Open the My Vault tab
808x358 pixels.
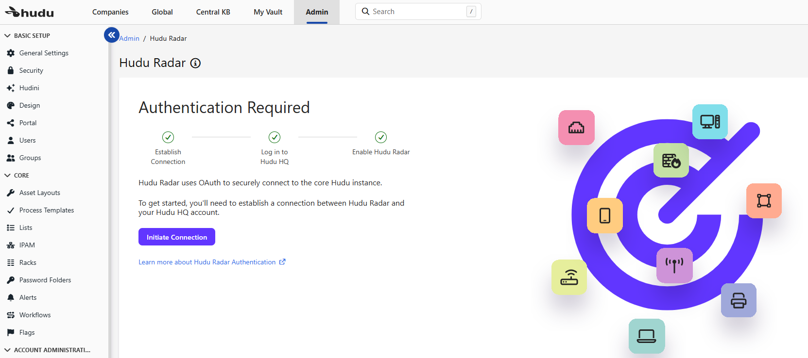click(x=268, y=12)
